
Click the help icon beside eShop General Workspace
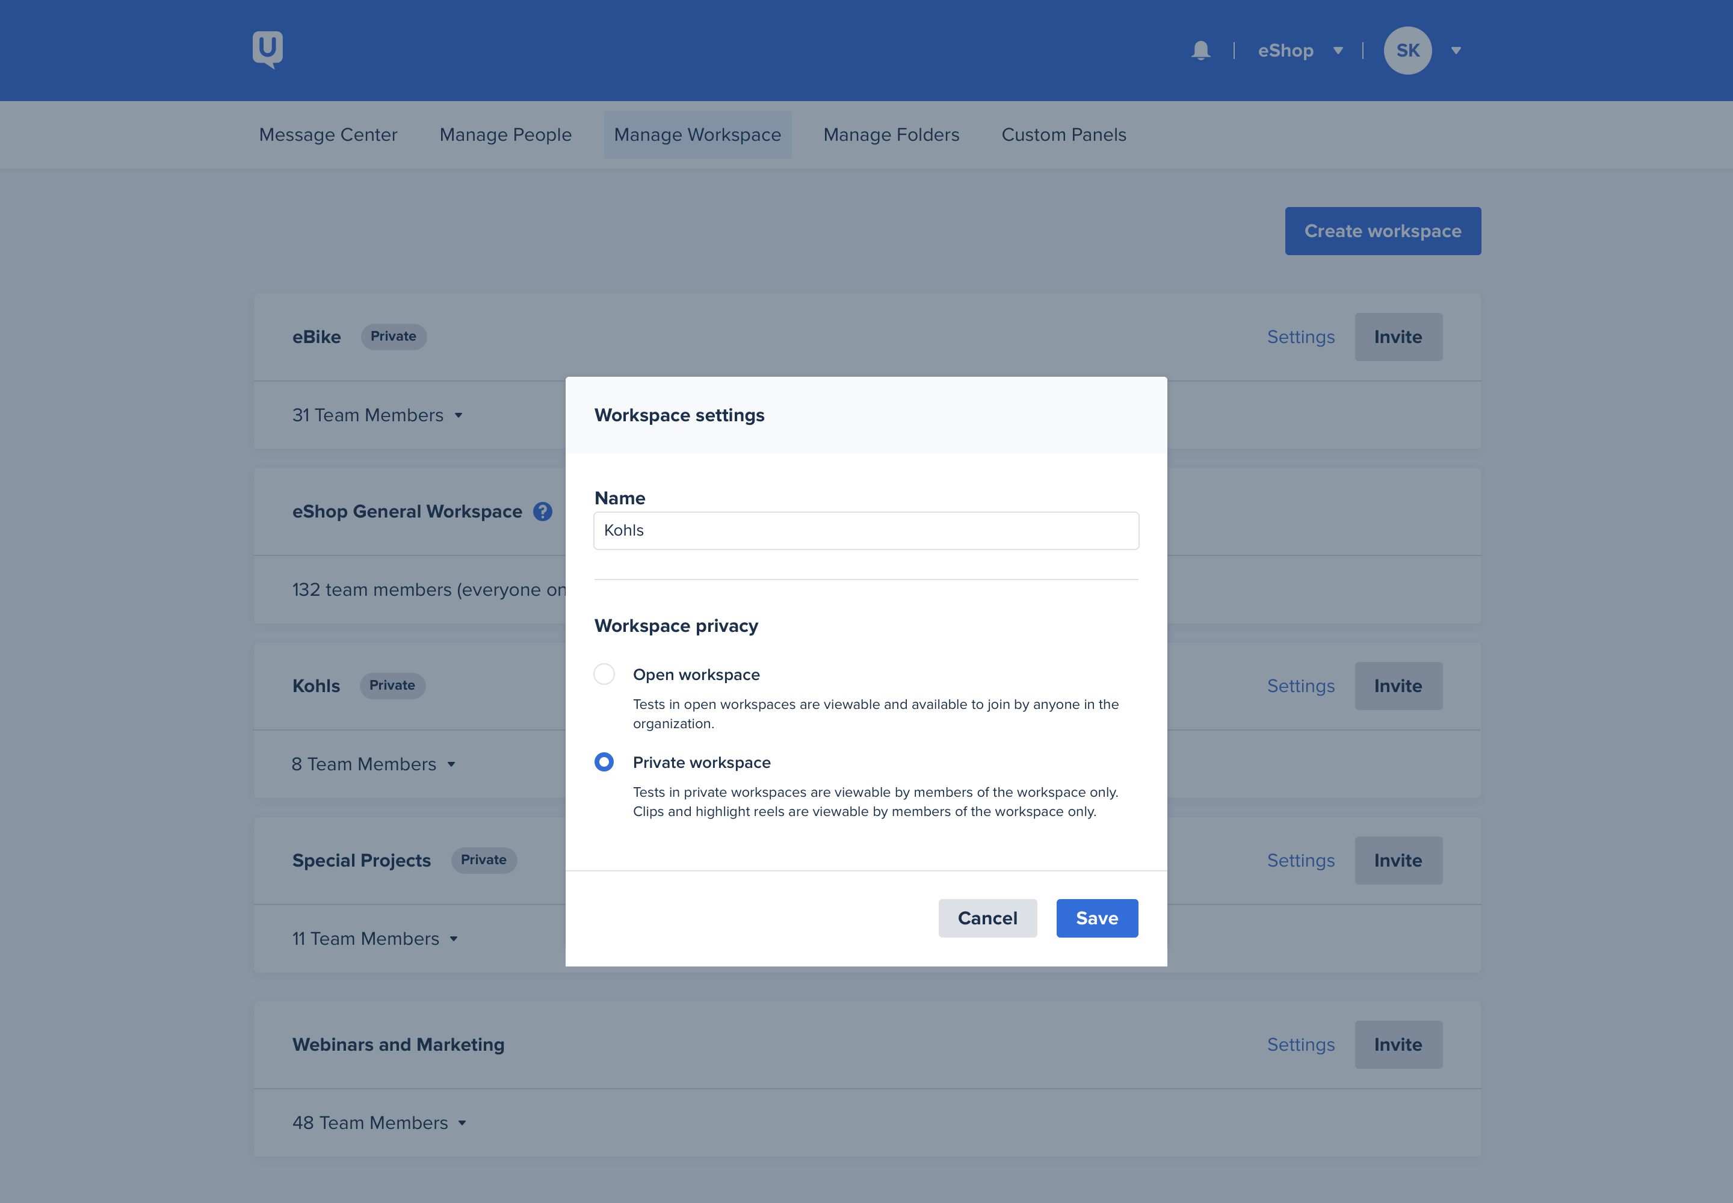pyautogui.click(x=543, y=512)
